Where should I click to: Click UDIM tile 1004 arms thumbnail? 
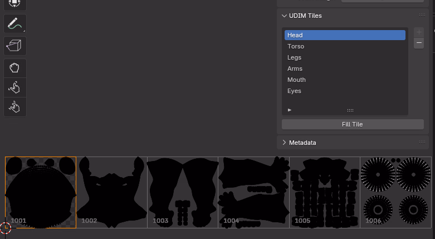pos(253,192)
